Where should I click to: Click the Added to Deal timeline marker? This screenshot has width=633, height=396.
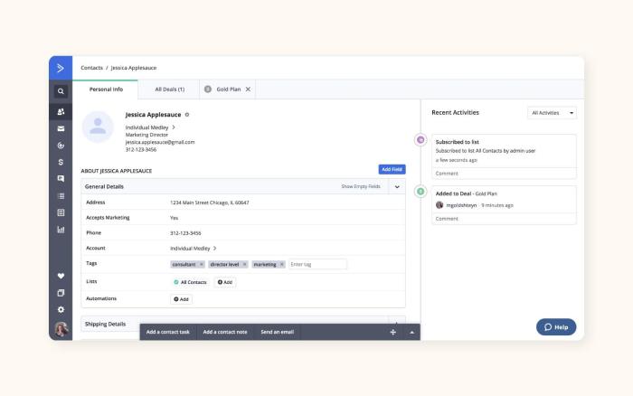[x=420, y=192]
